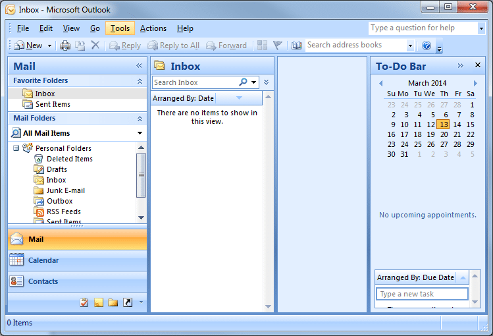
Task: Minimize the Navigation Pane with double chevron
Action: point(139,65)
